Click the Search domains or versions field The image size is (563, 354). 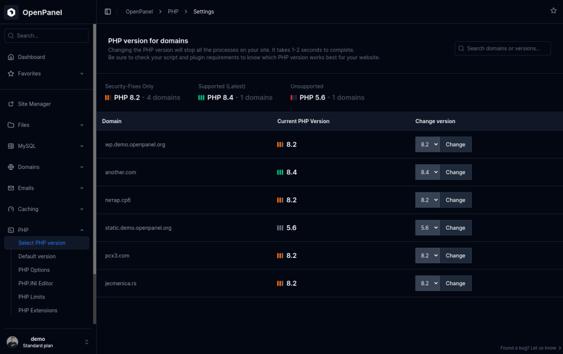coord(503,48)
